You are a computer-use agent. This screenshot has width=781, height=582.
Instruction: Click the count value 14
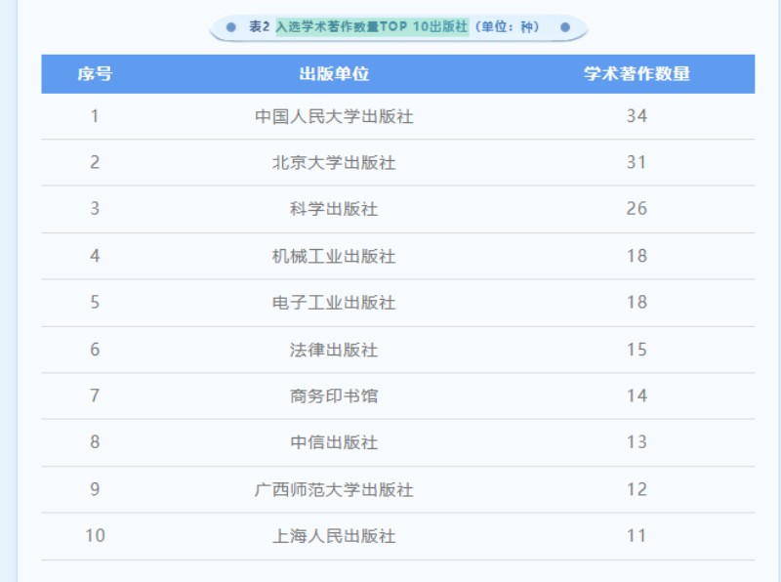click(x=637, y=395)
